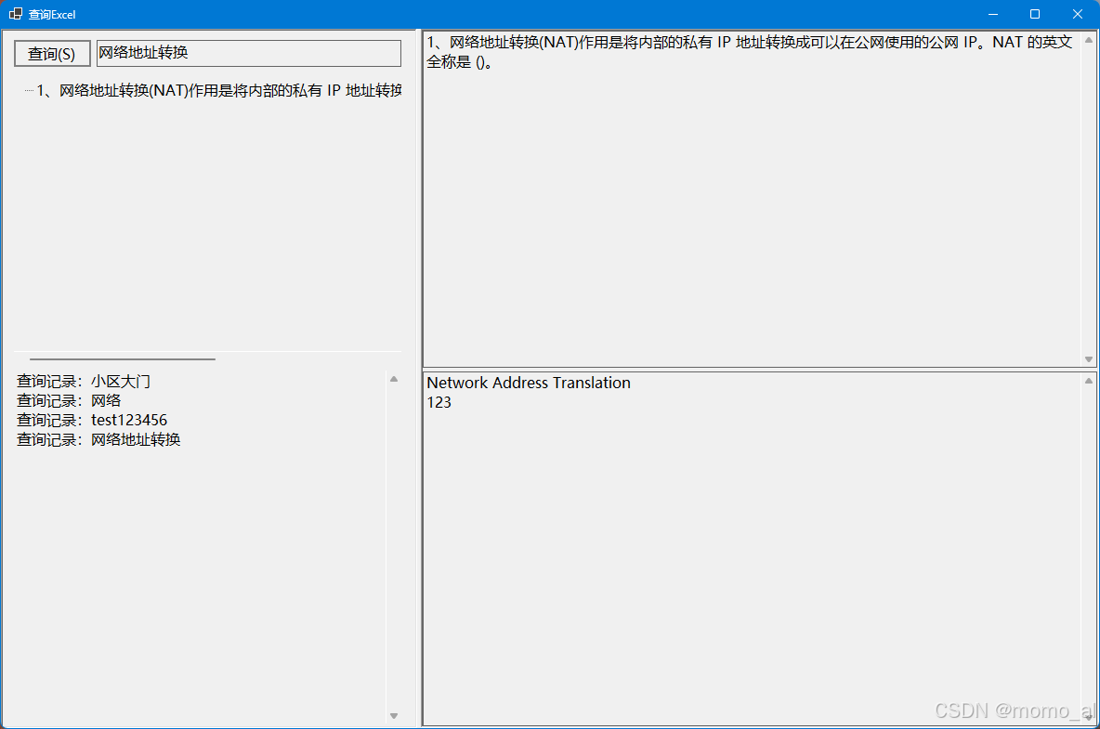The width and height of the screenshot is (1100, 729).
Task: Select history line 查询记录：网络地址转换
Action: [98, 439]
